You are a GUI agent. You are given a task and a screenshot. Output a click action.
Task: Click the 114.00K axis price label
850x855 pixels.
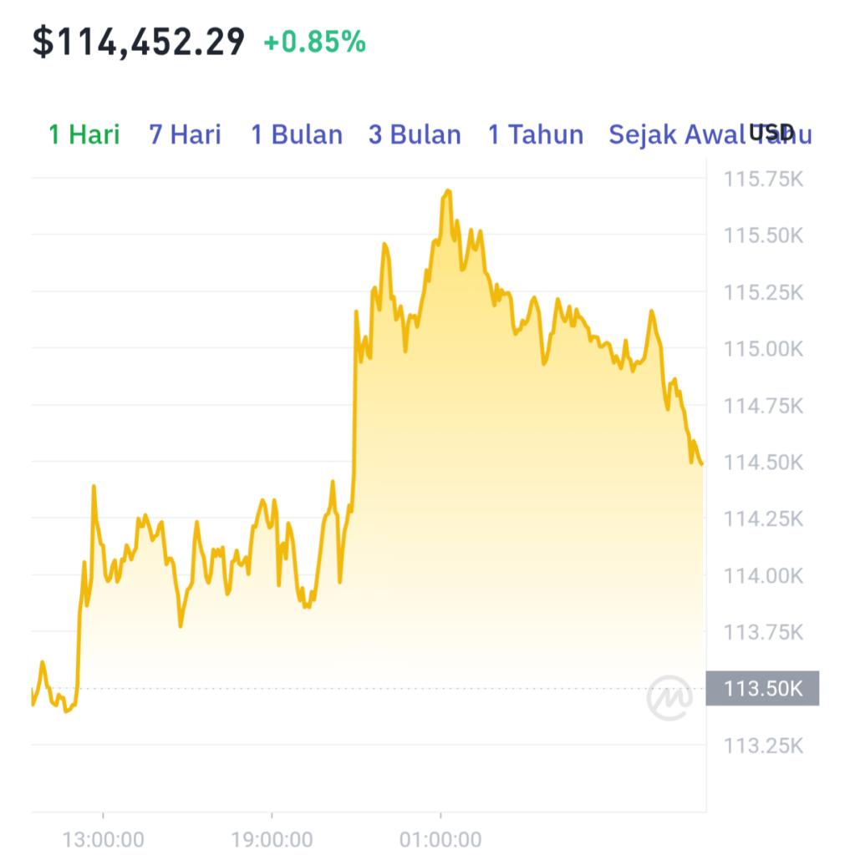pyautogui.click(x=763, y=576)
